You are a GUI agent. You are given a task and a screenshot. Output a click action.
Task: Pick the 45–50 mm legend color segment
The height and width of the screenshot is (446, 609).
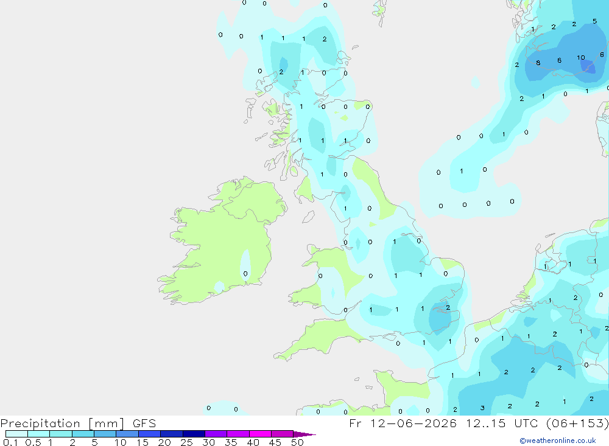pos(283,434)
